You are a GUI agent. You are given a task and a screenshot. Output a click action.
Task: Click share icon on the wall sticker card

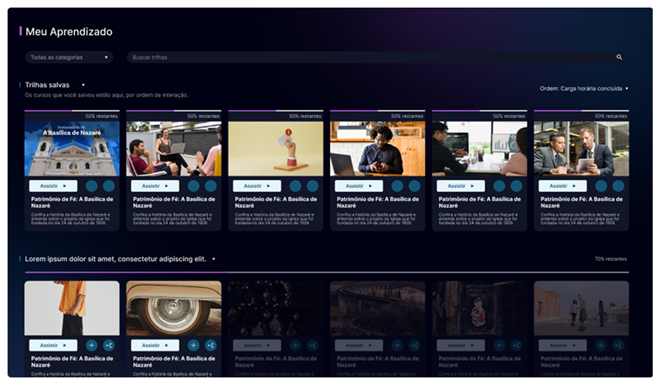coord(516,346)
